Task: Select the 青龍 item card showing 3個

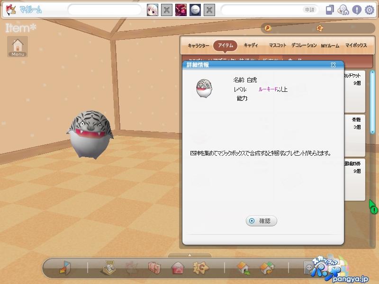Action: 354,135
